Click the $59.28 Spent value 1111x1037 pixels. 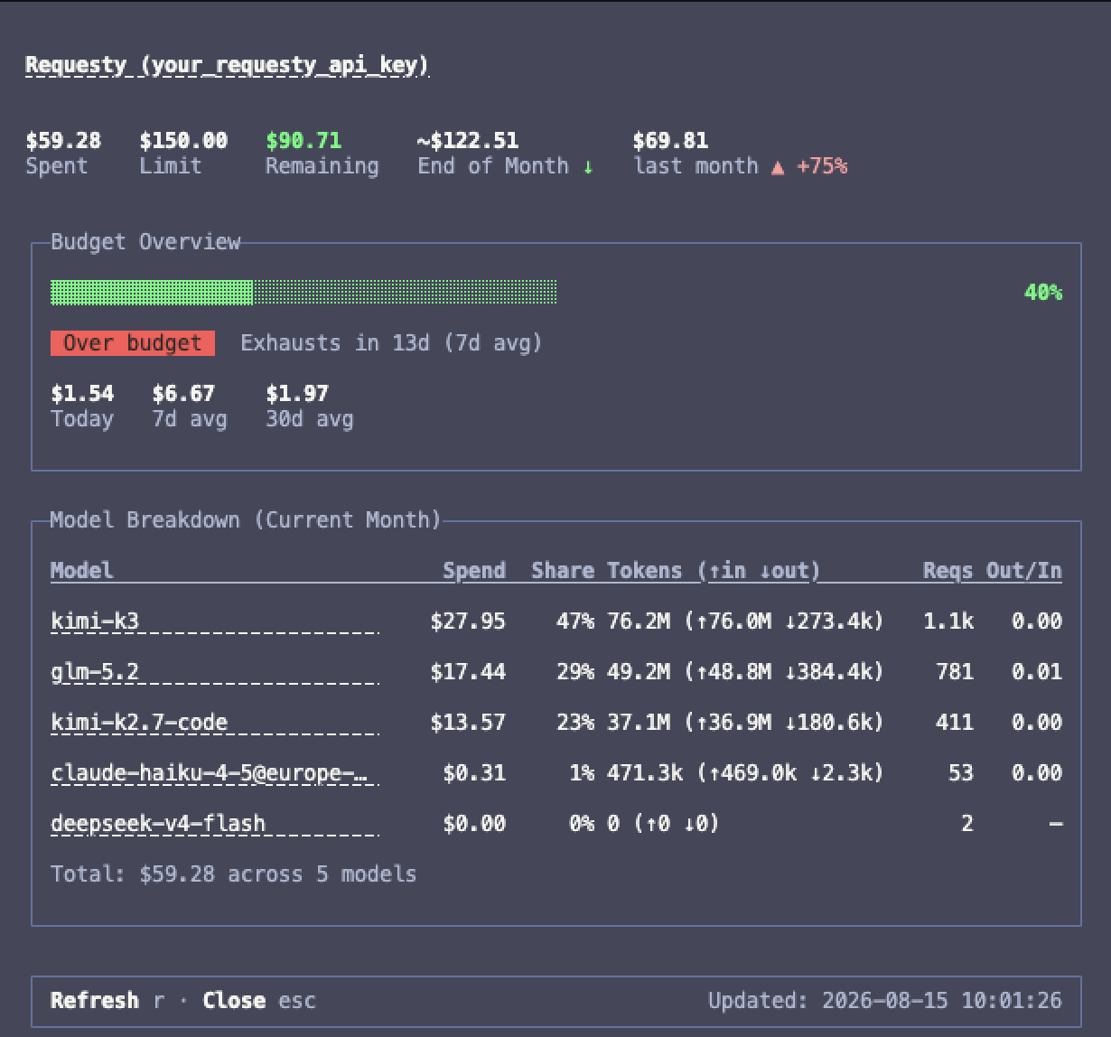click(x=63, y=140)
